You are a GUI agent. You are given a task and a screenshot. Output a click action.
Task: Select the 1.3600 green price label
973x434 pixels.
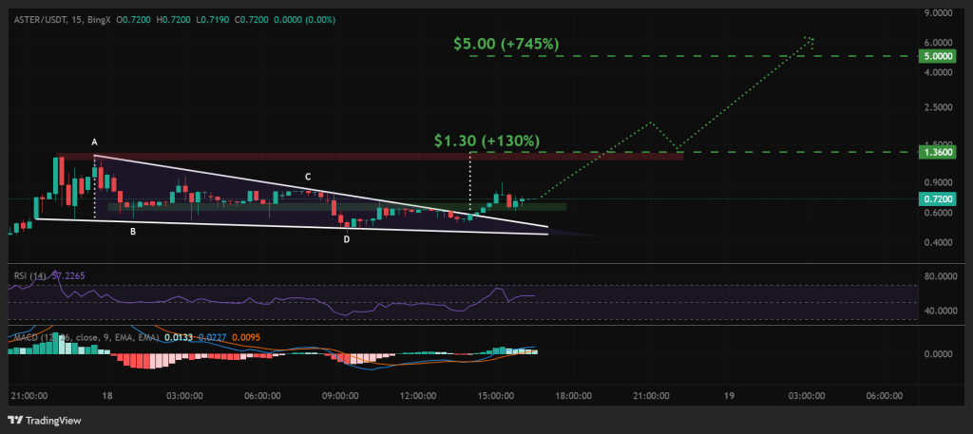[x=939, y=152]
